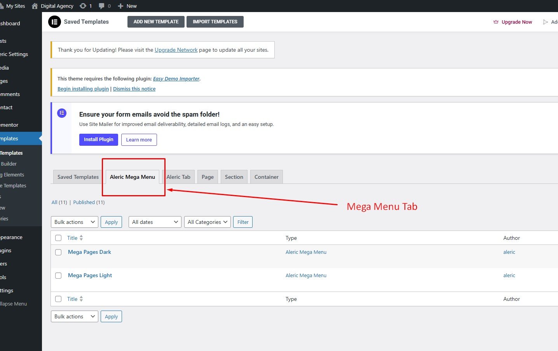Screen dimensions: 558x351
Task: Tick the checkbox for Mega Pages Dark
Action: [58, 252]
